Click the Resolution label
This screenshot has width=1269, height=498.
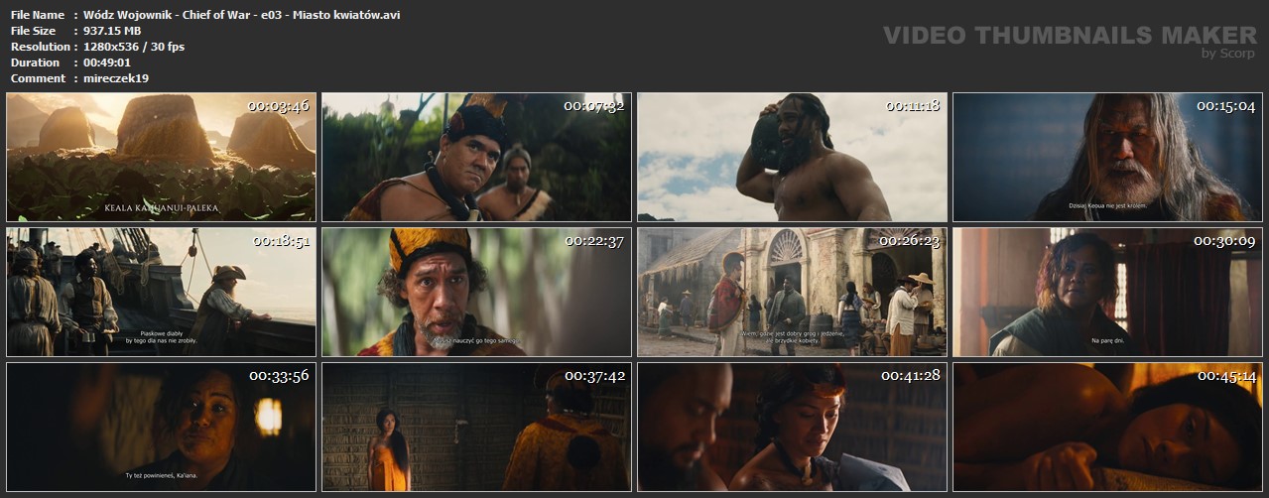[x=40, y=47]
